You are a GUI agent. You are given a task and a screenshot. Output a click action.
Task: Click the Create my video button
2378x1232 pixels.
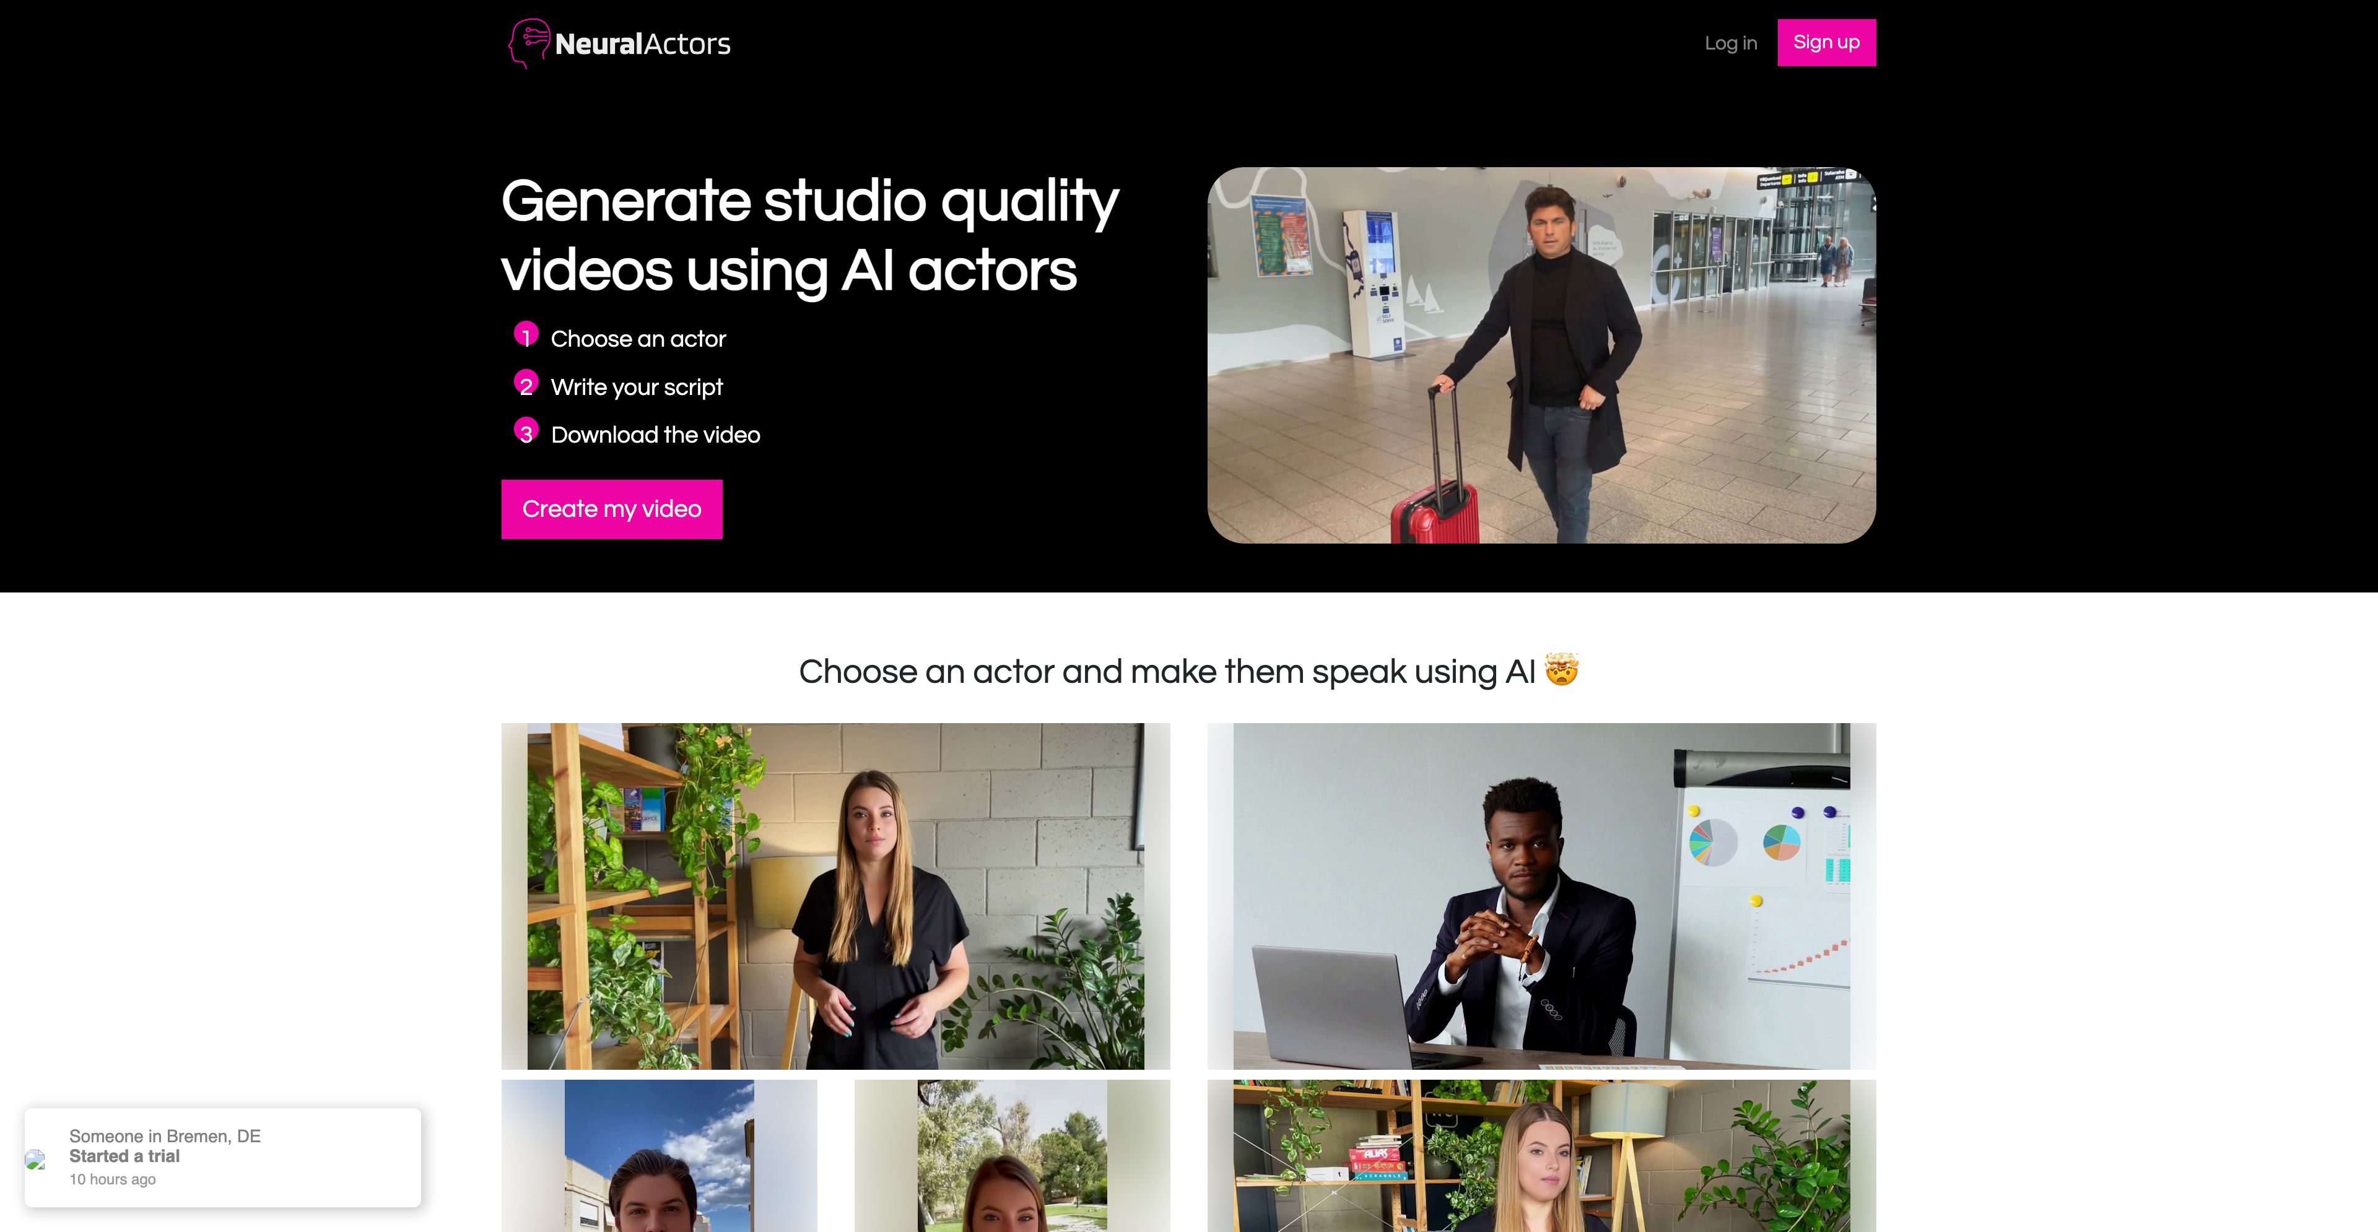coord(612,508)
